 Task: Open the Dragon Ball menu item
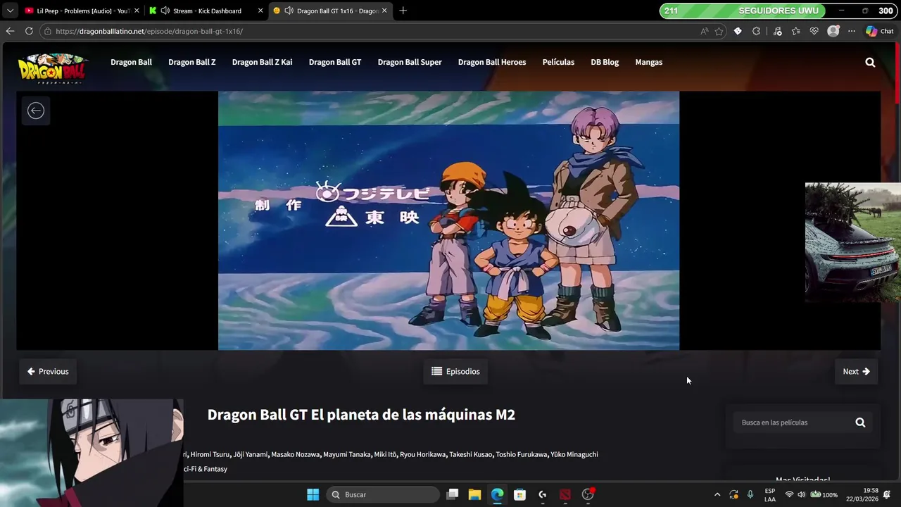coord(131,62)
